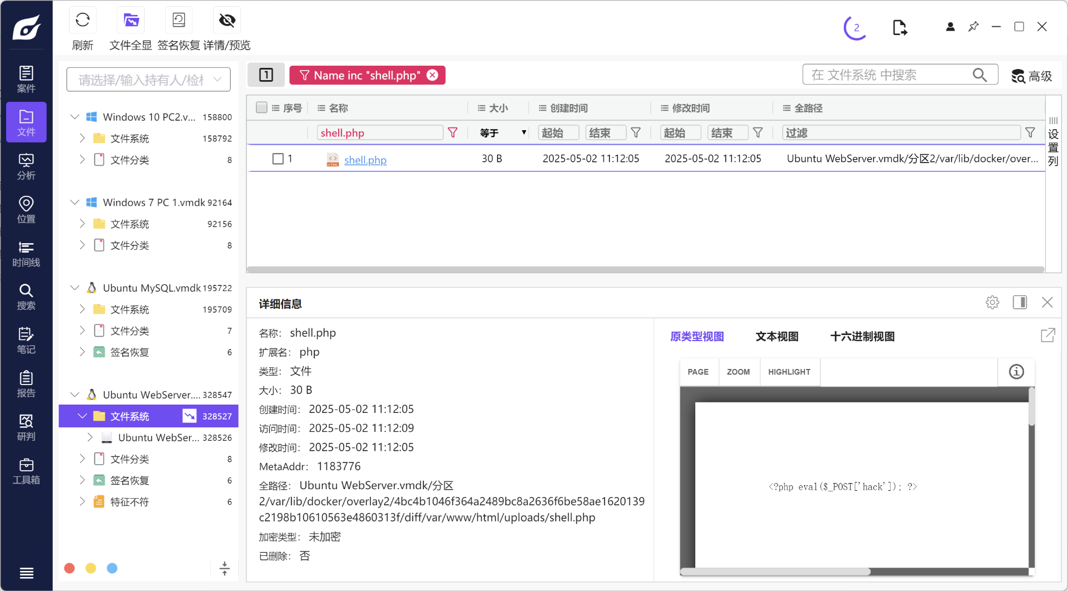Remove the Name inc "shell.php" filter chip
The image size is (1068, 591).
click(432, 75)
